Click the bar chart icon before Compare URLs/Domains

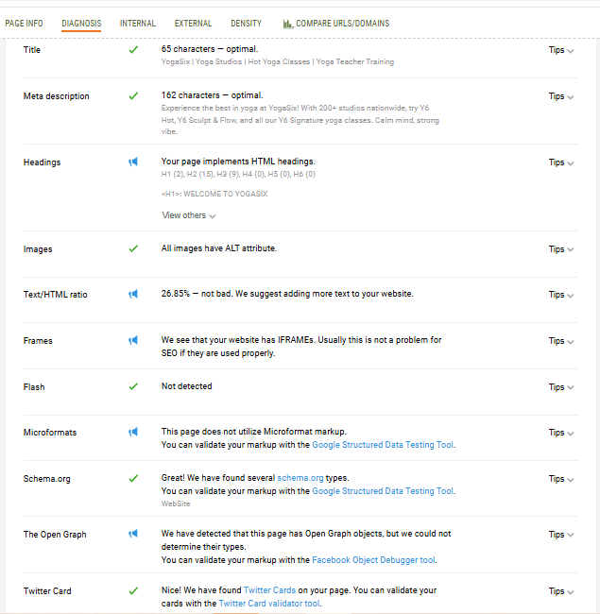(288, 24)
